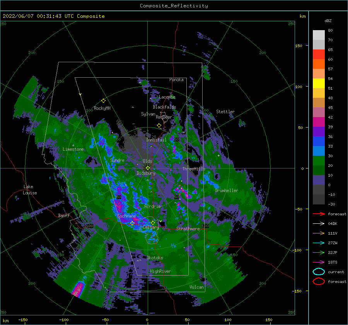Click the Lake Louise label
The height and width of the screenshot is (325, 348).
[x=30, y=190]
